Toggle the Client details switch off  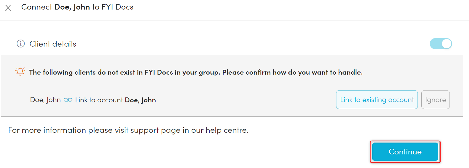point(441,44)
